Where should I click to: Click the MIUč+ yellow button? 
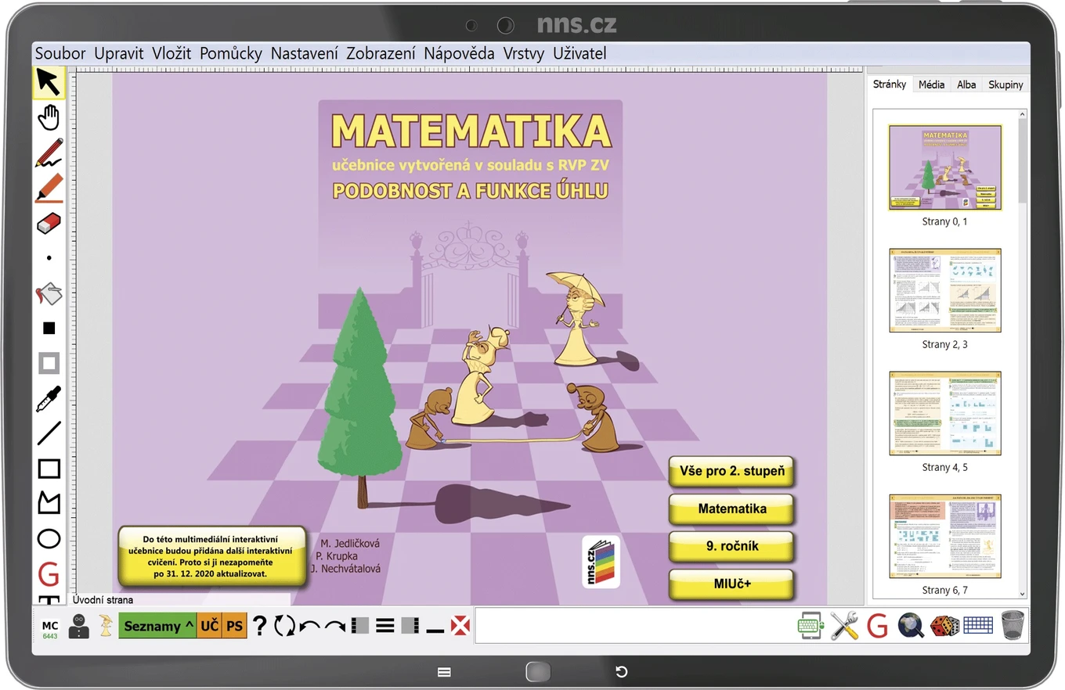pyautogui.click(x=731, y=584)
